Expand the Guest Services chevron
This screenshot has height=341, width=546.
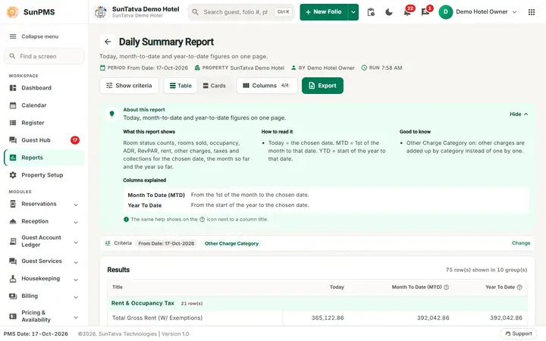(76, 262)
